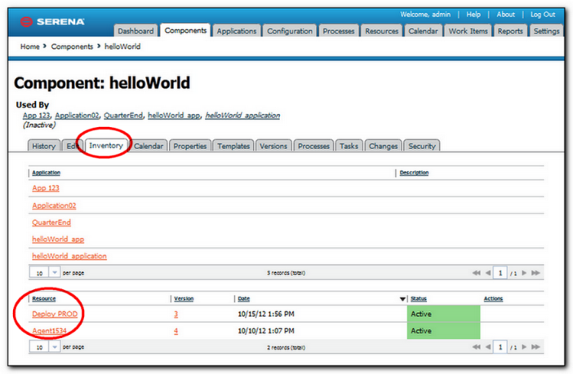Select the Components main tab
This screenshot has width=573, height=374.
tap(185, 31)
